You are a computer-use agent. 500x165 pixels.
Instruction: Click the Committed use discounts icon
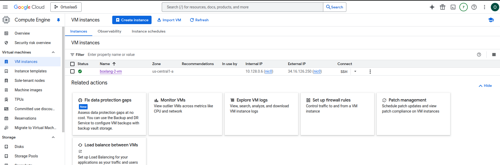click(6, 109)
